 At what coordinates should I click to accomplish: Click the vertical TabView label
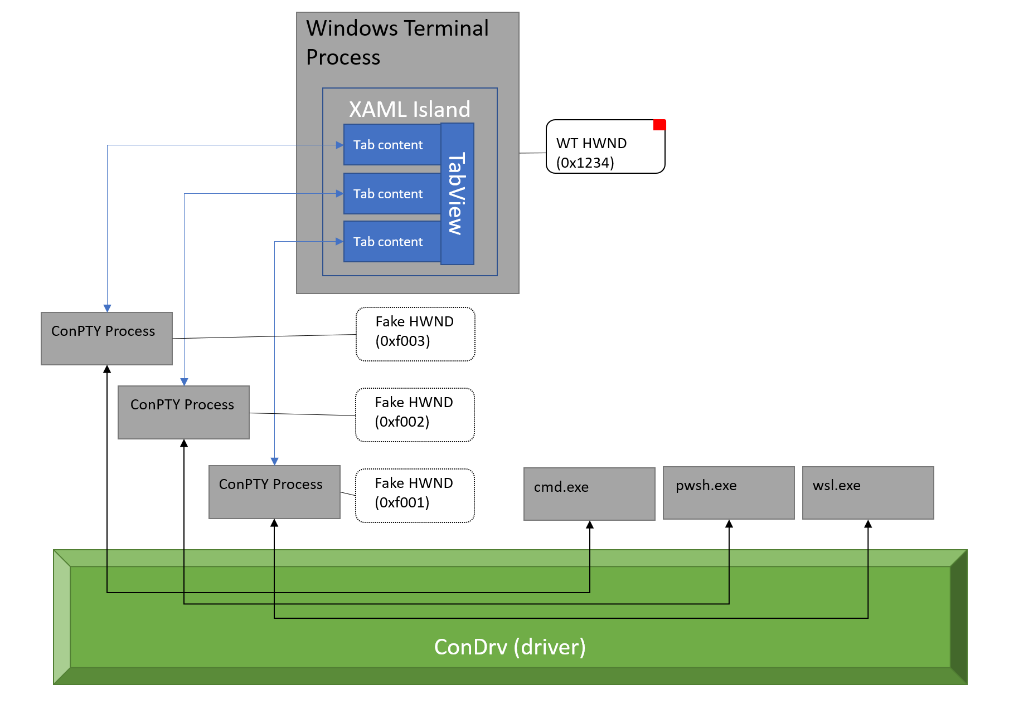(457, 193)
